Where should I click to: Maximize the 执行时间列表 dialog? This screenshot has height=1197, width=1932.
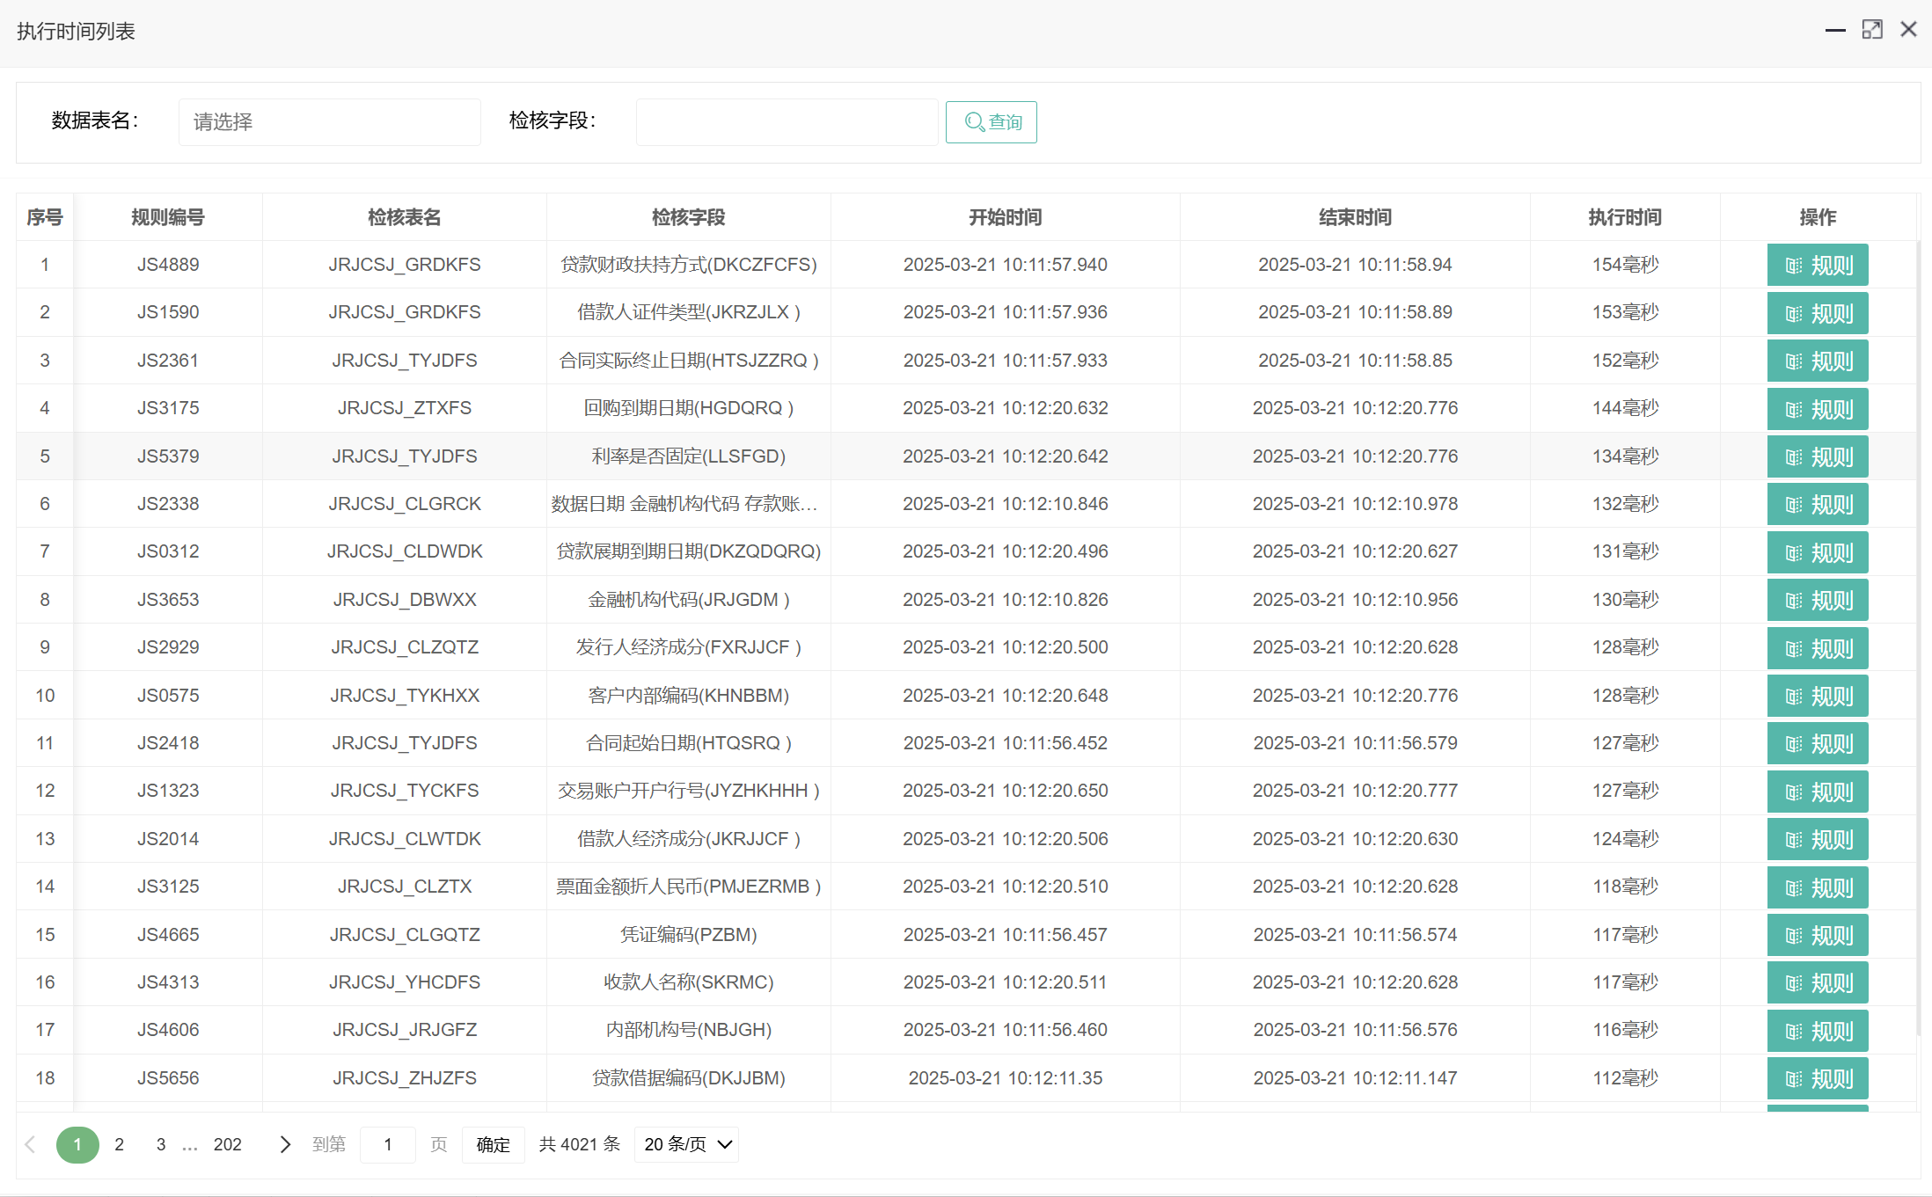[x=1872, y=30]
